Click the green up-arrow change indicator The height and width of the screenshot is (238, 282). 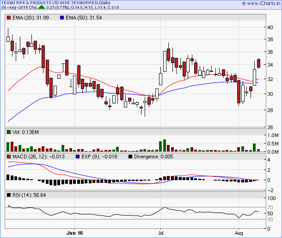tap(42, 7)
